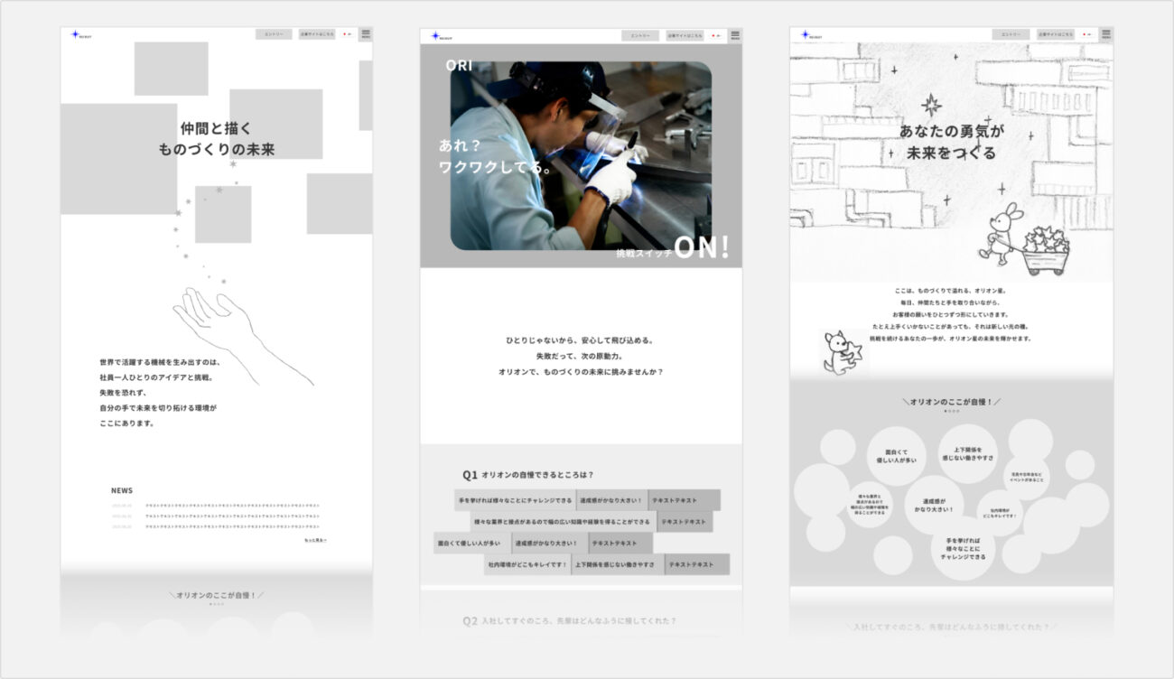Screen dimensions: 1174x679
Task: Open 企業サイトはこちら link in right mockup
Action: pos(1055,34)
